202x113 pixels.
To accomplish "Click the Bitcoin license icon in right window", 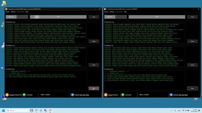I will coord(106,95).
